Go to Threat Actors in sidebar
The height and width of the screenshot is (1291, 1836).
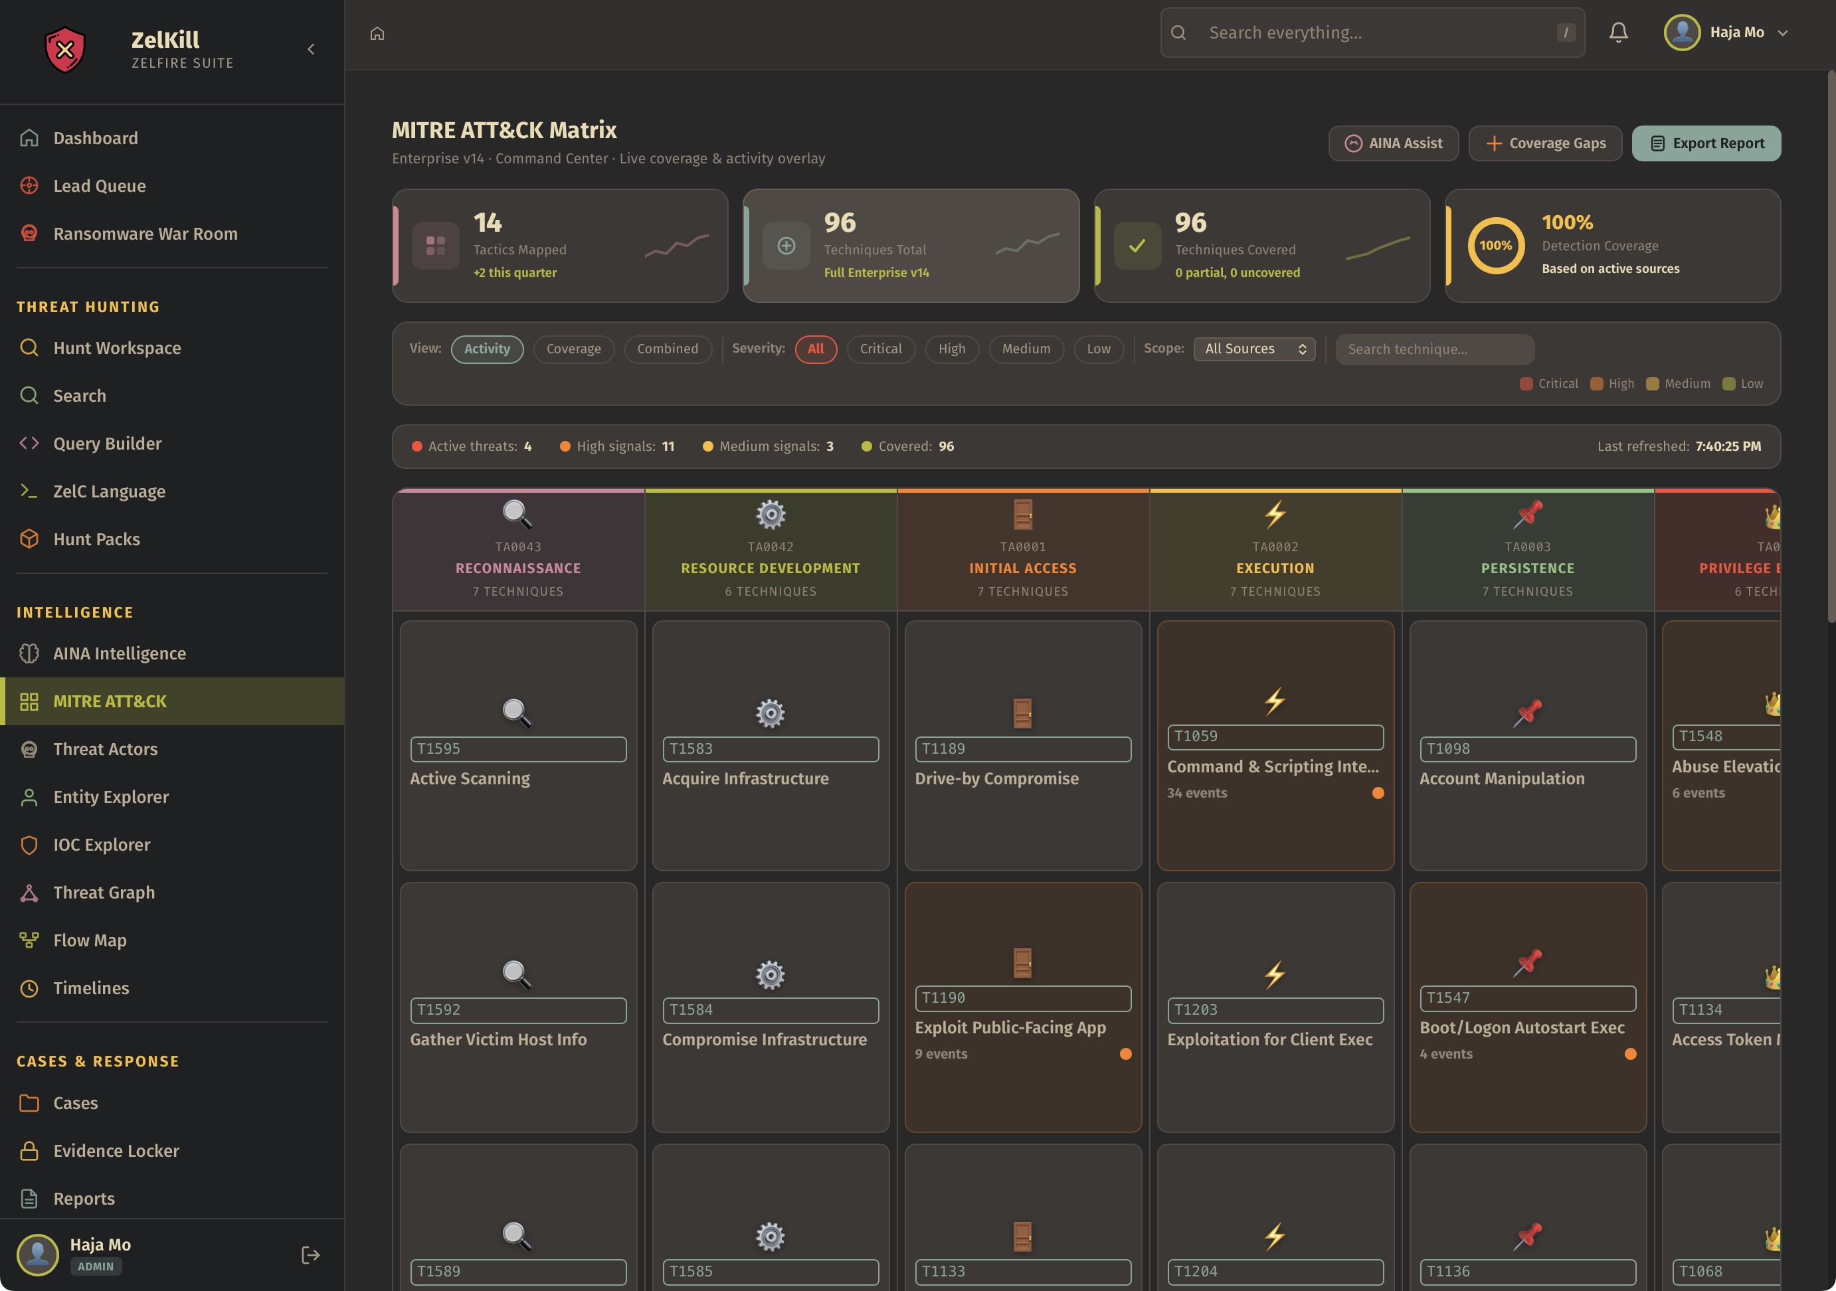[105, 749]
